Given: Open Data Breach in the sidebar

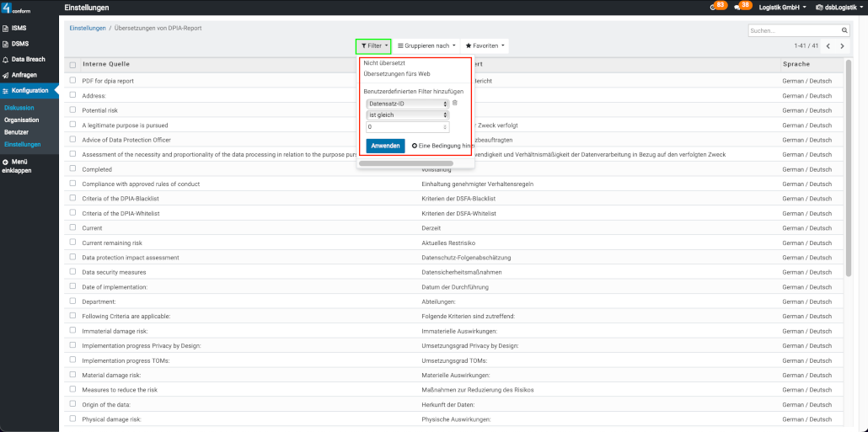Looking at the screenshot, I should (x=29, y=60).
